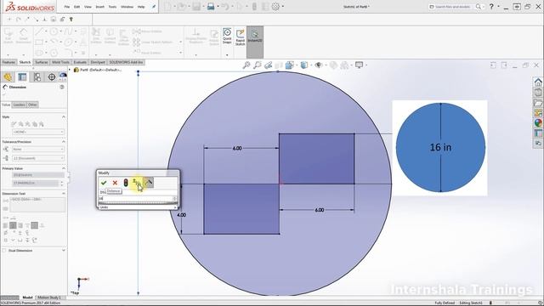
Task: Select Model tab at bottom
Action: [27, 297]
